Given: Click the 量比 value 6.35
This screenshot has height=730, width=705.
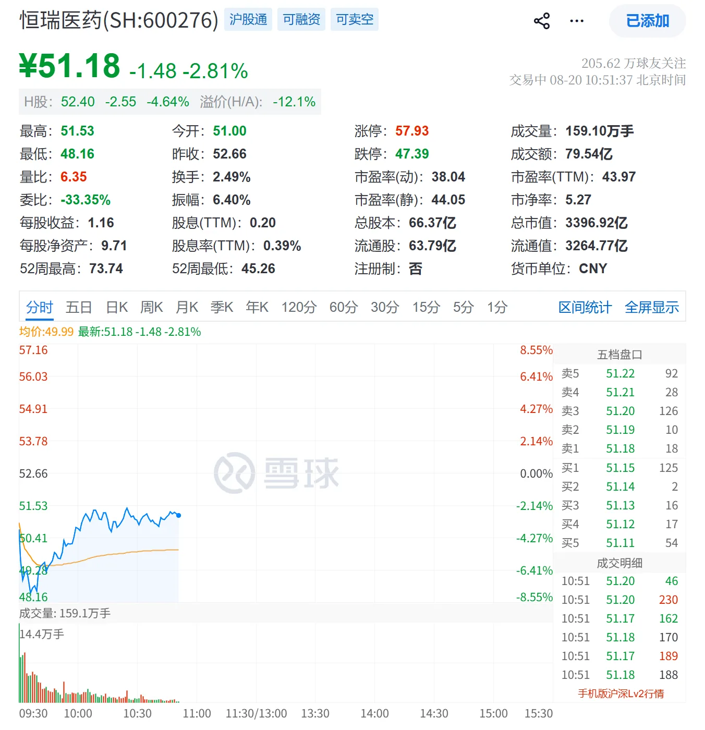Looking at the screenshot, I should click(74, 177).
